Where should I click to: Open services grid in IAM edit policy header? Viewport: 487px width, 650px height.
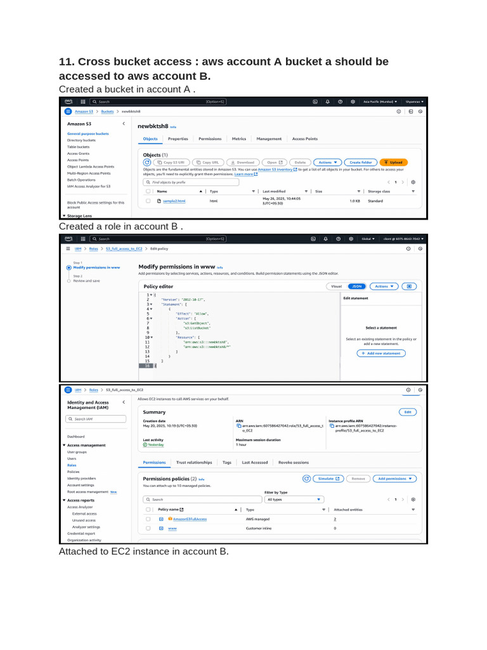tap(83, 239)
